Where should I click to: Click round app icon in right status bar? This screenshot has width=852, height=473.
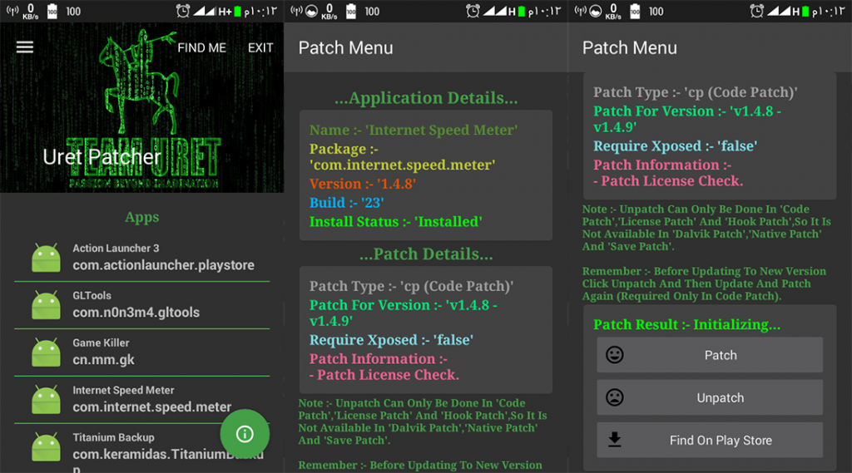coord(596,11)
